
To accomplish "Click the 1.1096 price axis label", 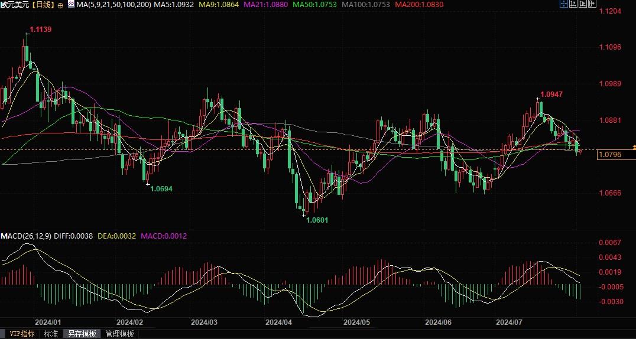I will (x=610, y=47).
